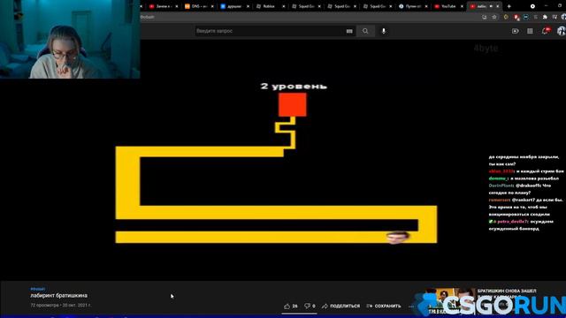Close the DNS tab

(x=212, y=6)
